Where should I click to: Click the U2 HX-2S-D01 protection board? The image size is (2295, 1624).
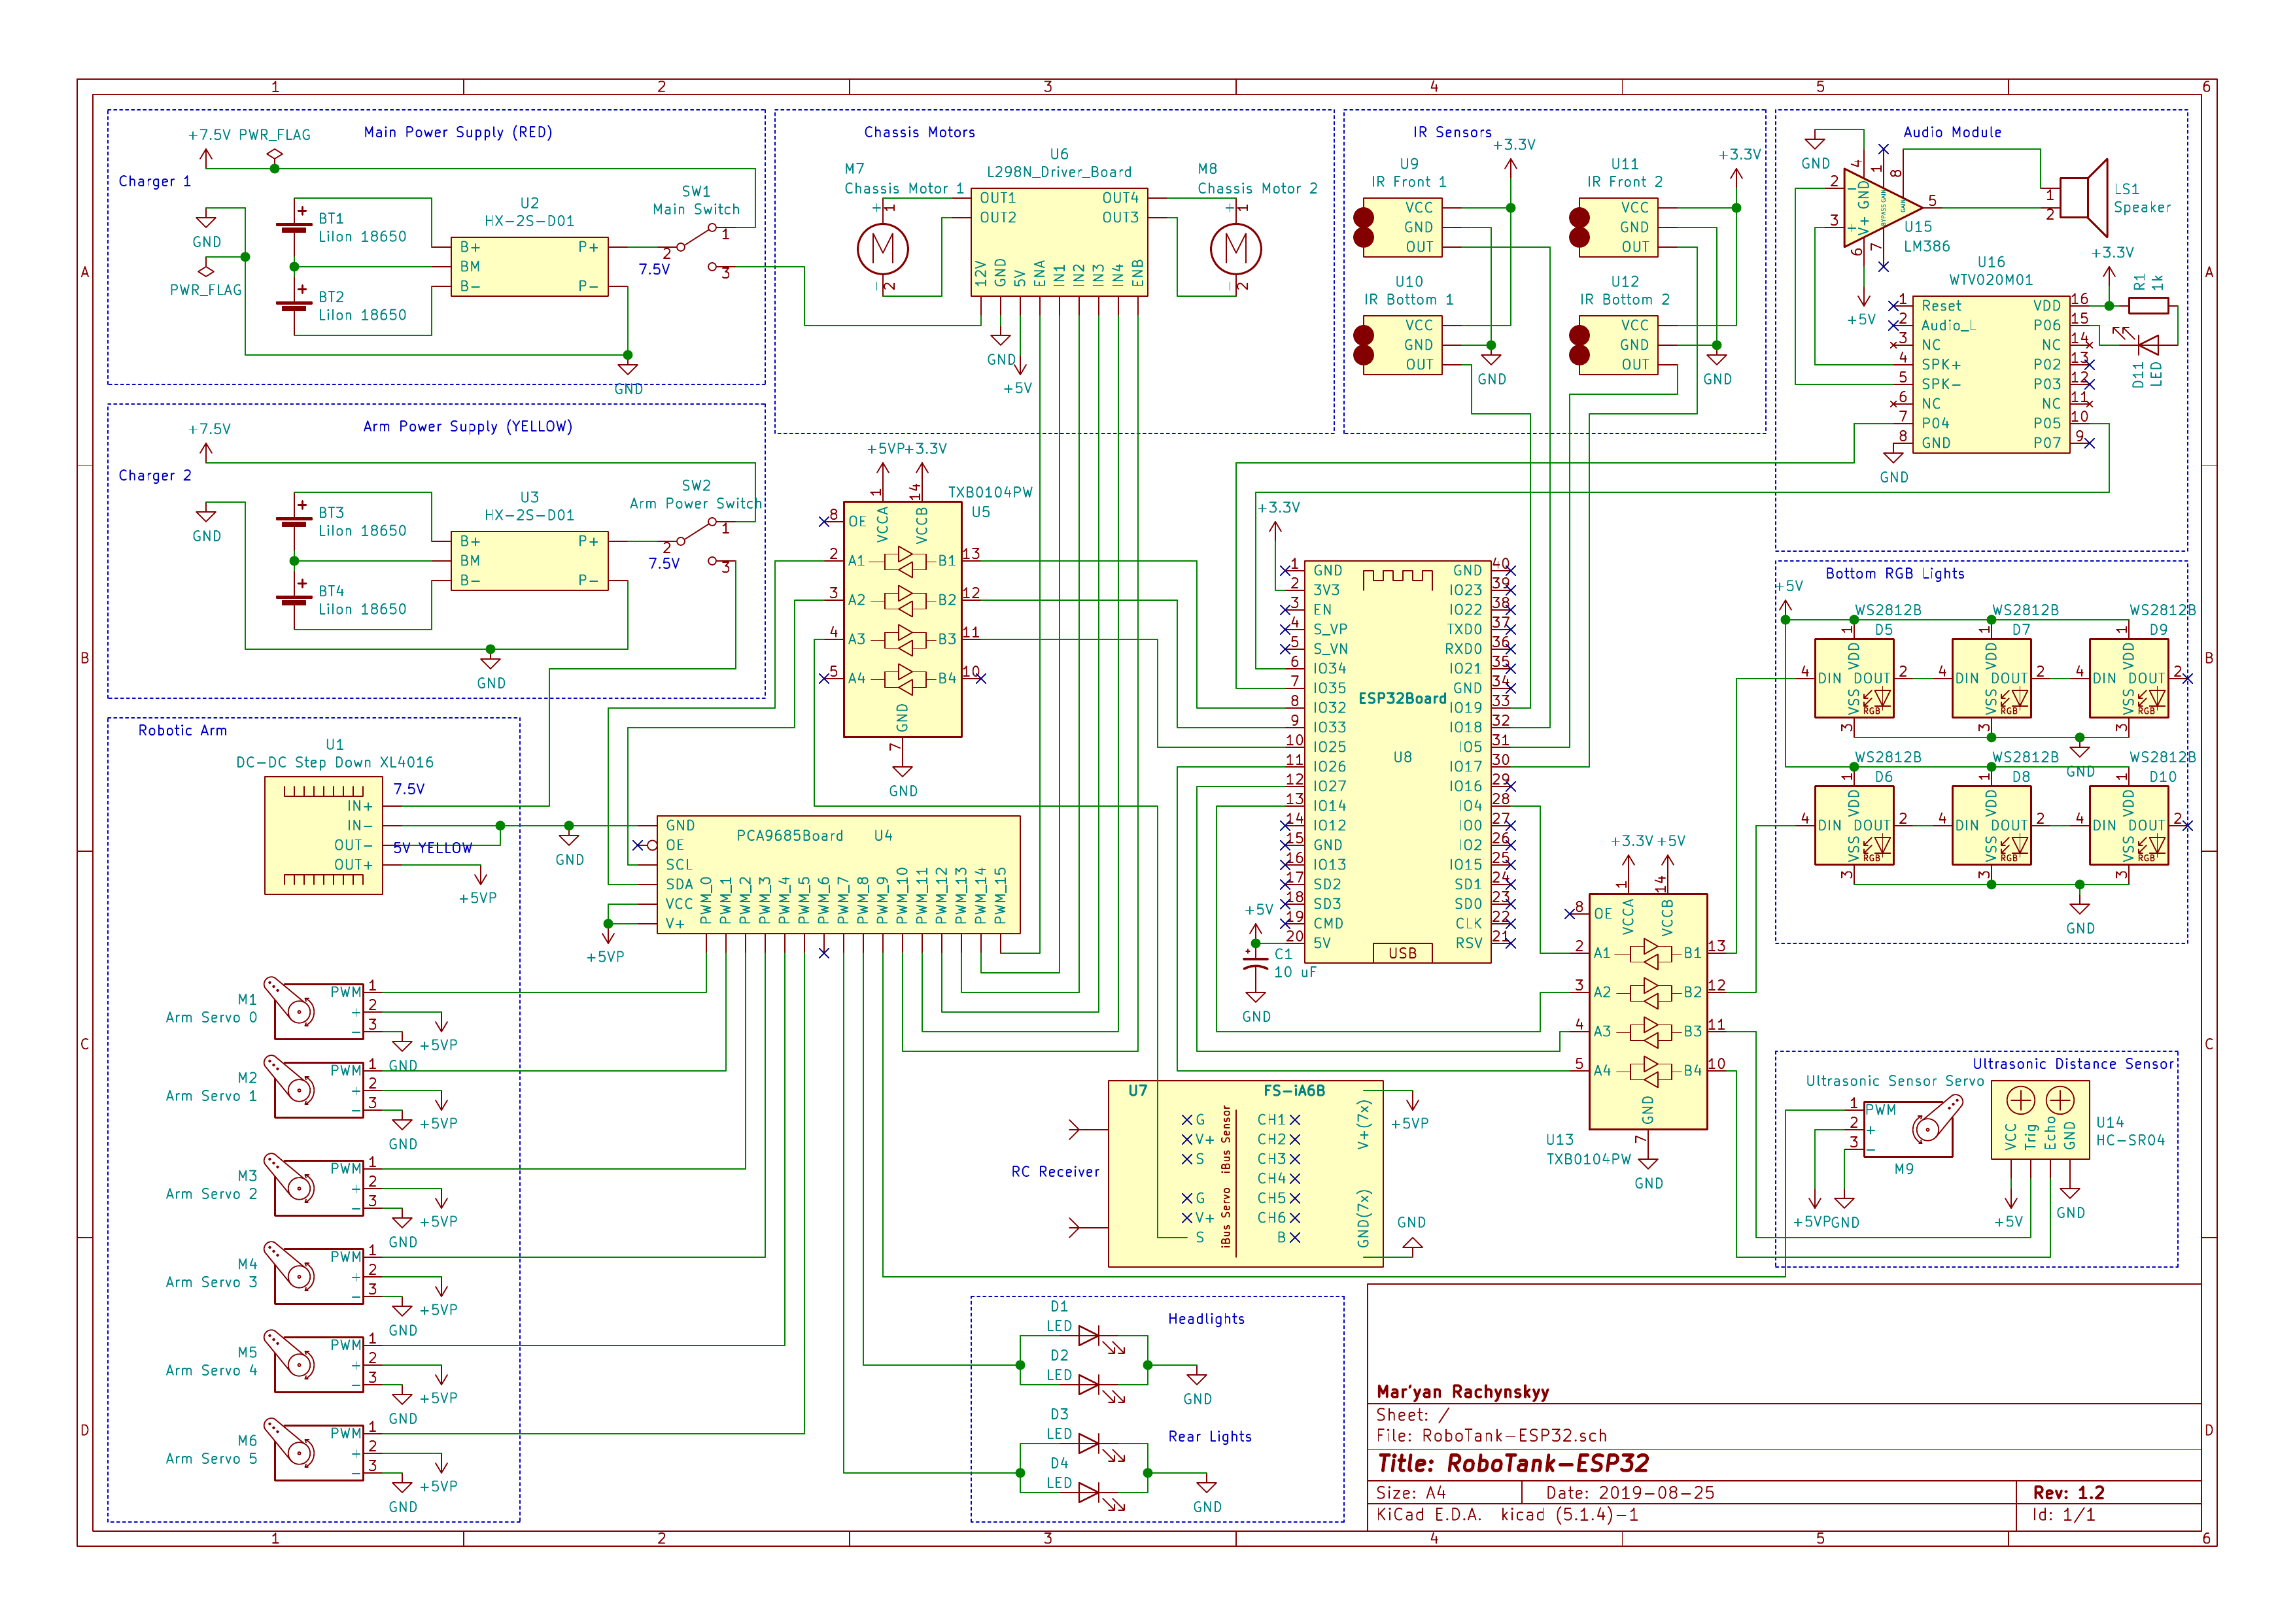click(x=529, y=266)
